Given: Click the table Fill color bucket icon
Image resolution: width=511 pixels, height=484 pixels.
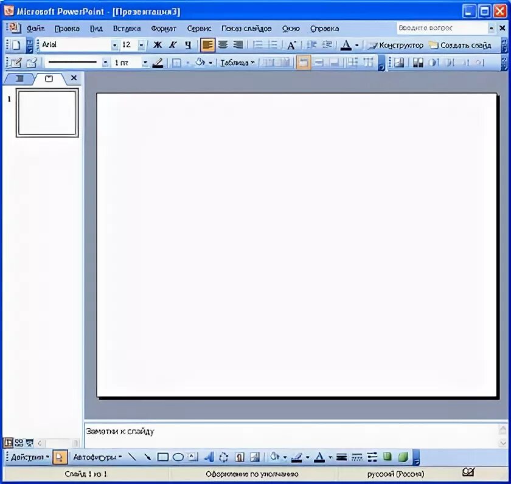Looking at the screenshot, I should coord(200,63).
